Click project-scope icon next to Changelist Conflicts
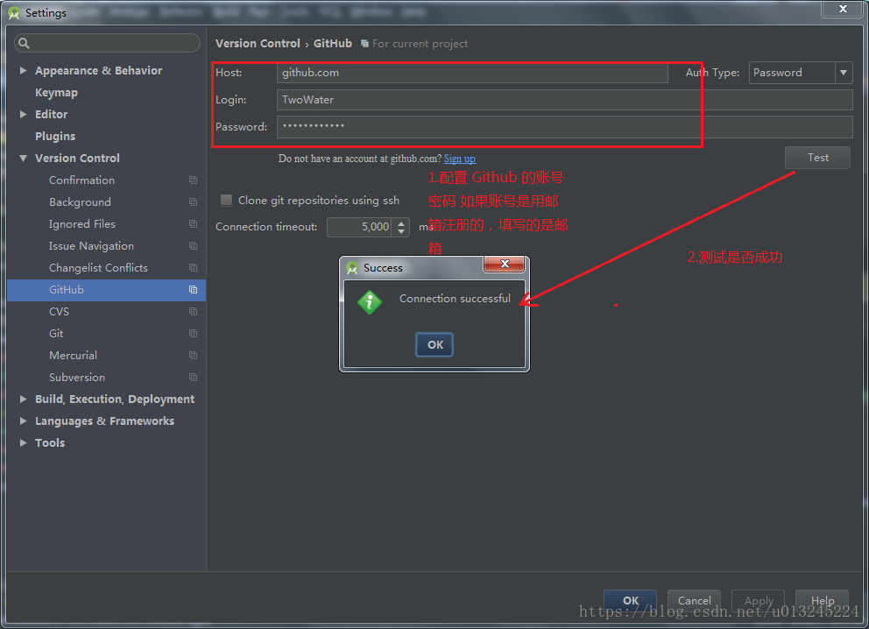The width and height of the screenshot is (869, 629). 193,268
